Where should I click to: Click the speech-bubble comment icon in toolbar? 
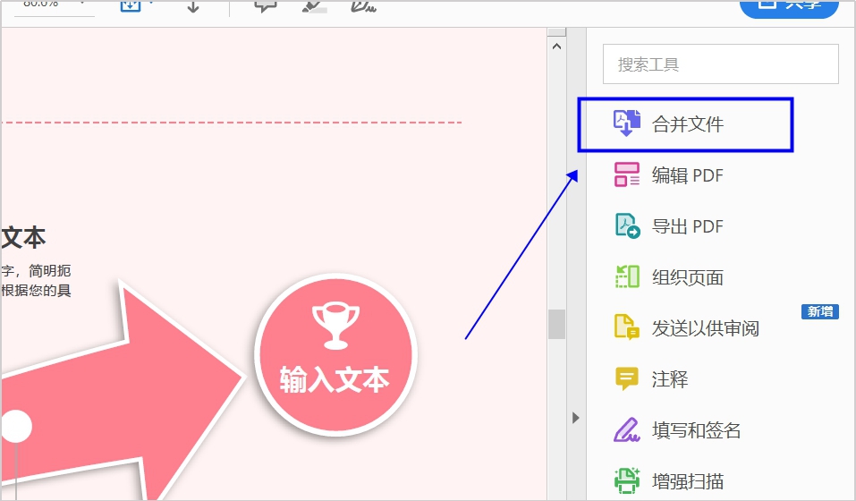pyautogui.click(x=266, y=5)
